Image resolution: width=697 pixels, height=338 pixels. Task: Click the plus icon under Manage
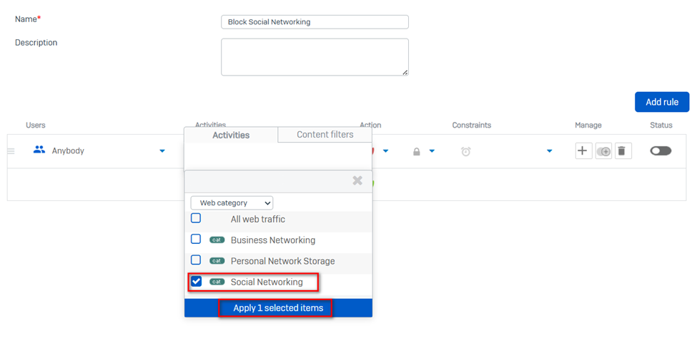click(x=583, y=151)
